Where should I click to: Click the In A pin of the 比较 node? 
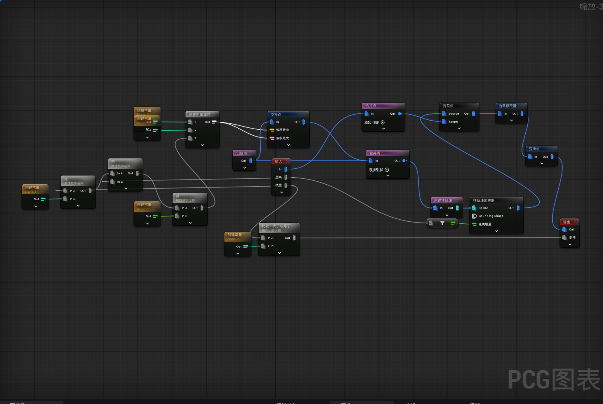click(x=263, y=238)
